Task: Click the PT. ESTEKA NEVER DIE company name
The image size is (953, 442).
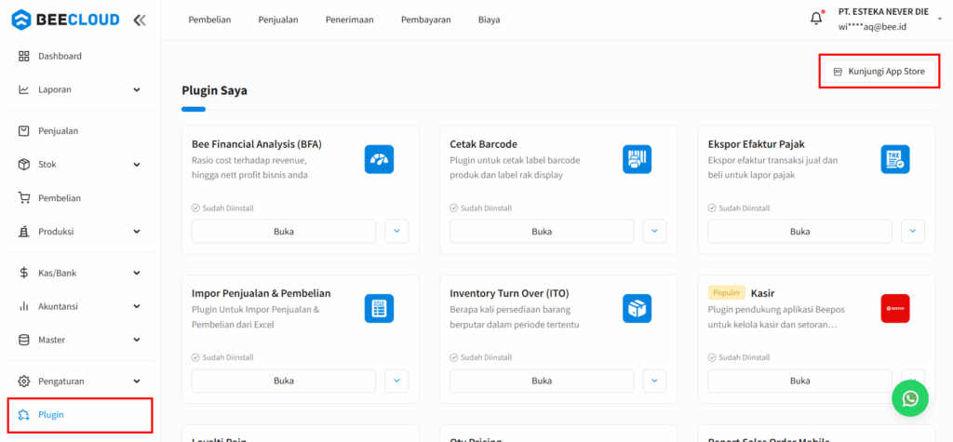Action: (883, 11)
